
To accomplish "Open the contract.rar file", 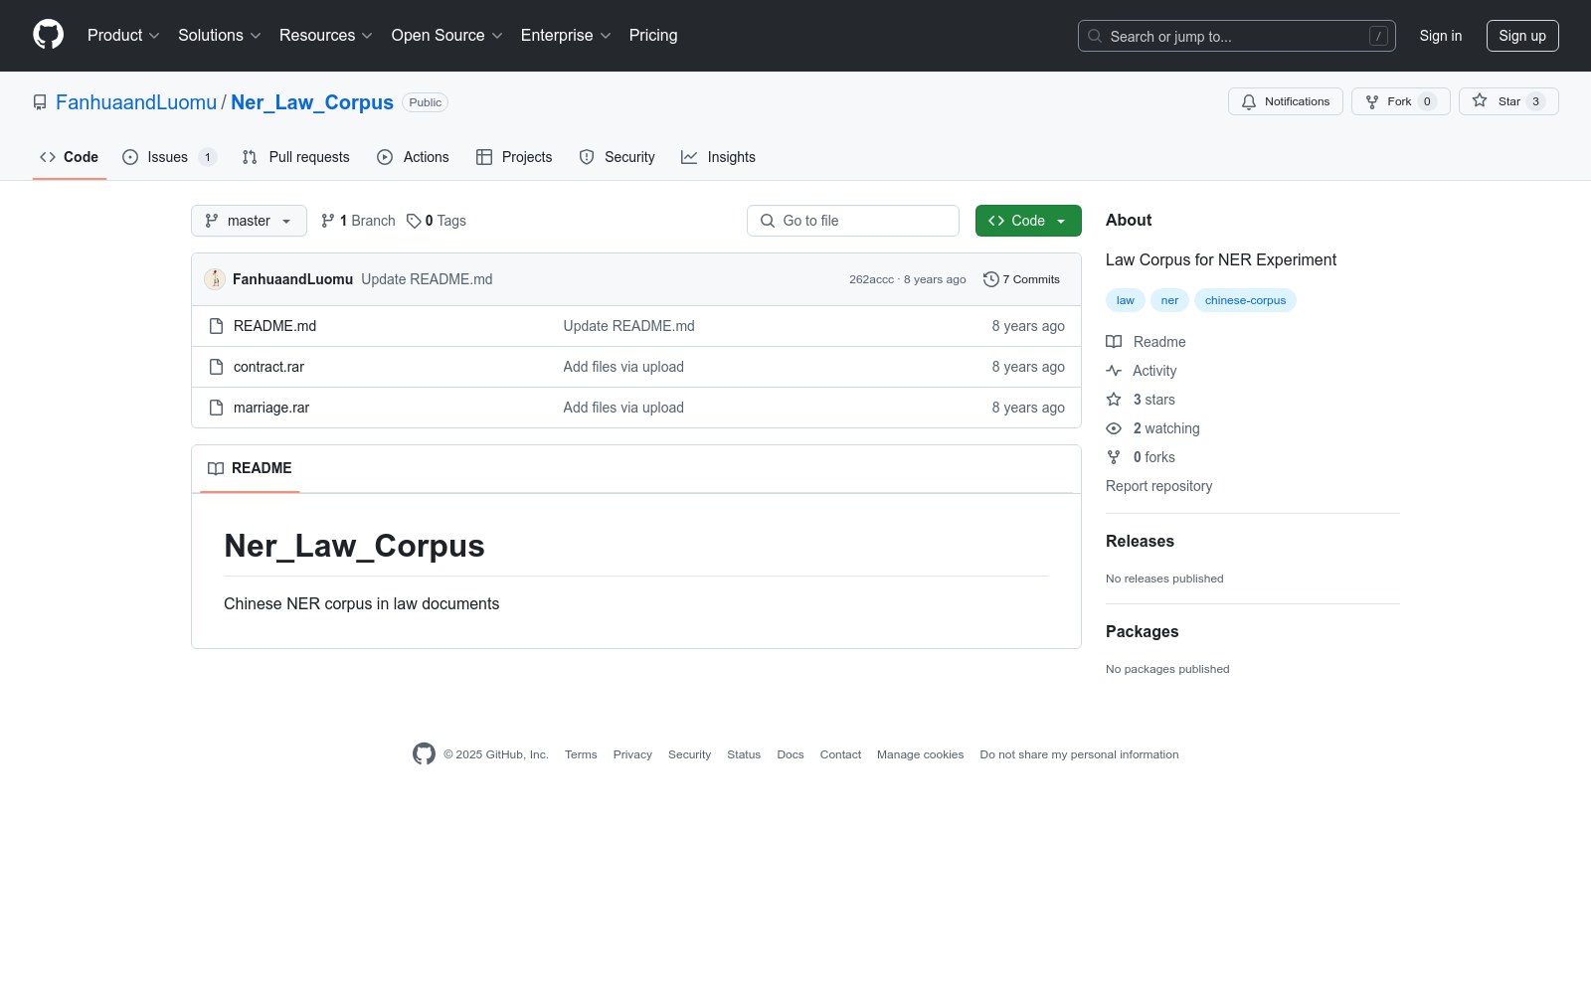I will coord(268,367).
